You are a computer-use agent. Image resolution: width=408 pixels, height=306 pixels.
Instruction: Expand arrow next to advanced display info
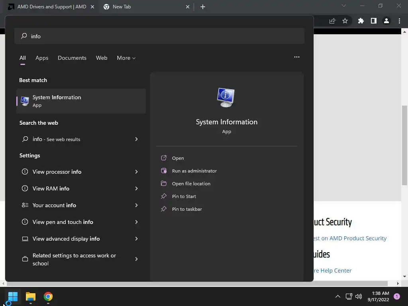(136, 239)
